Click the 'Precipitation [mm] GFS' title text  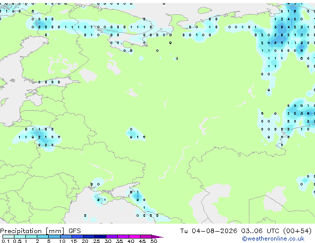pyautogui.click(x=40, y=231)
